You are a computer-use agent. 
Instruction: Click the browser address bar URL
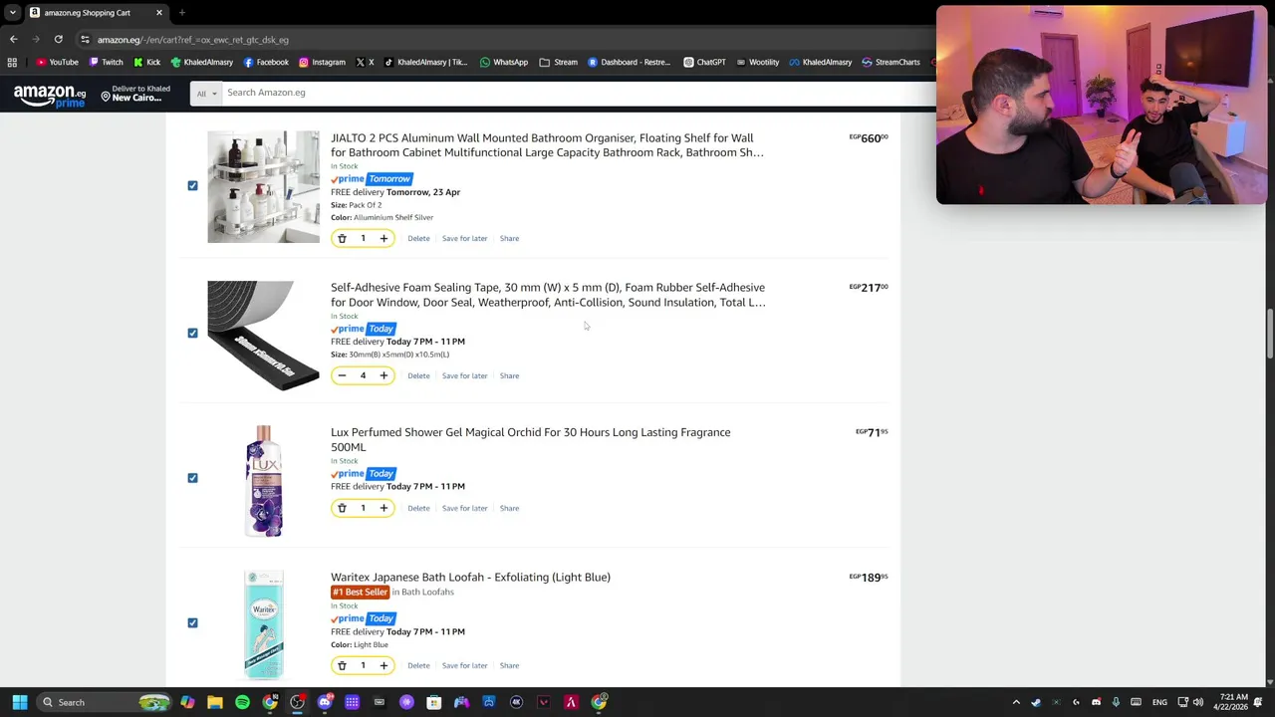pyautogui.click(x=193, y=40)
